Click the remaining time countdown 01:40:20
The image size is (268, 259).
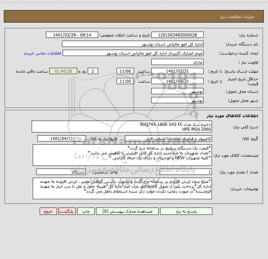63,71
